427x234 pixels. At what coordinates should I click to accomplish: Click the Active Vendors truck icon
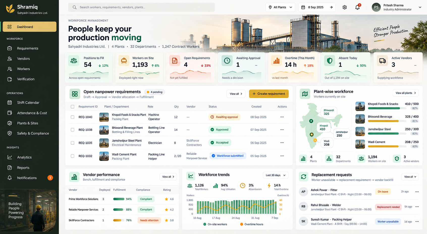pyautogui.click(x=382, y=61)
